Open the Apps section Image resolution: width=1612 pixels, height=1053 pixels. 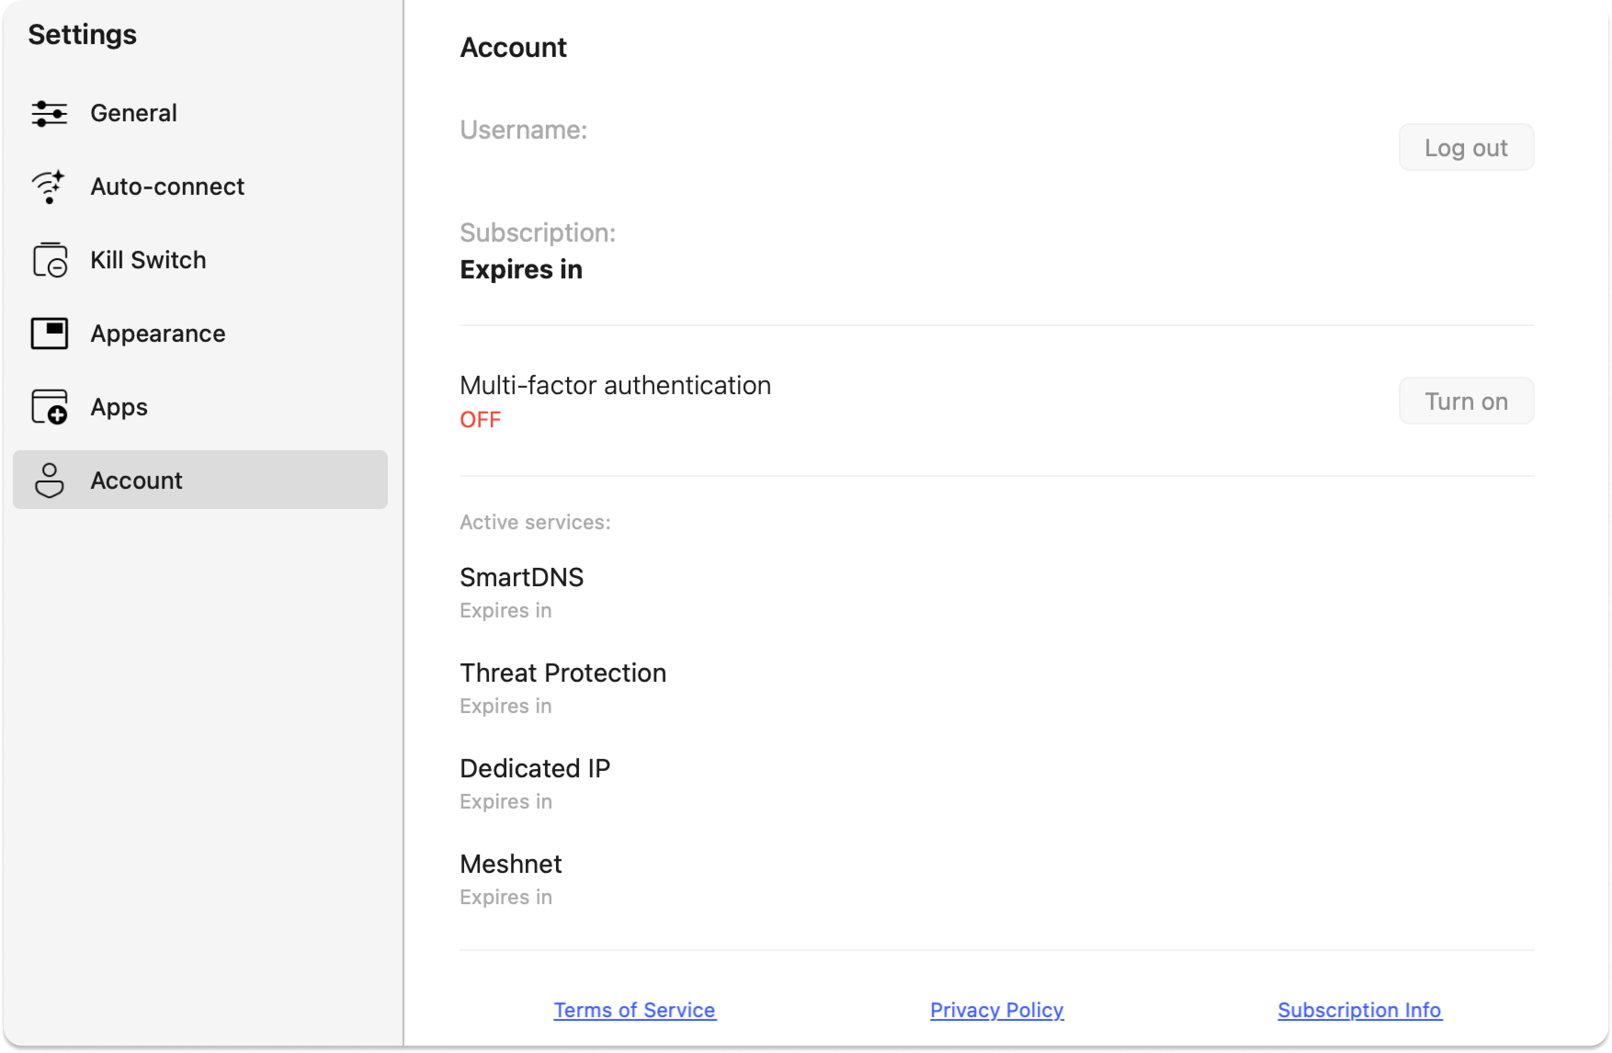pos(119,407)
